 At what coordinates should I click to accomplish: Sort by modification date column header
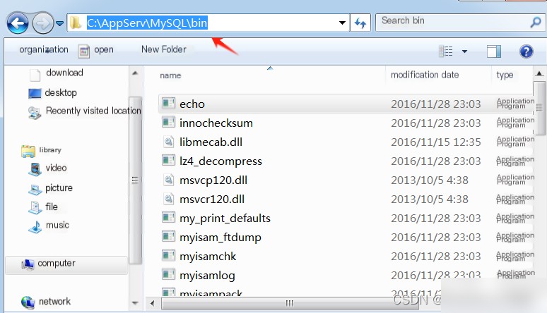click(424, 75)
